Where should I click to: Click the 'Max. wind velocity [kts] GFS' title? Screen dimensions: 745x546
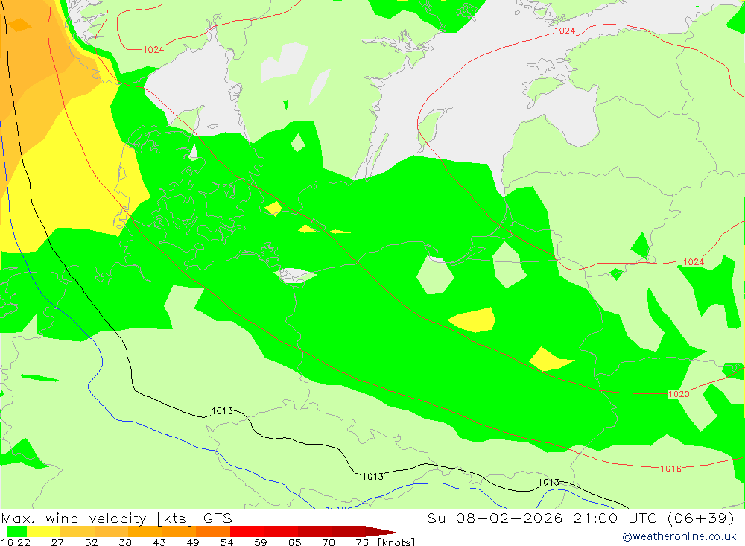point(116,518)
